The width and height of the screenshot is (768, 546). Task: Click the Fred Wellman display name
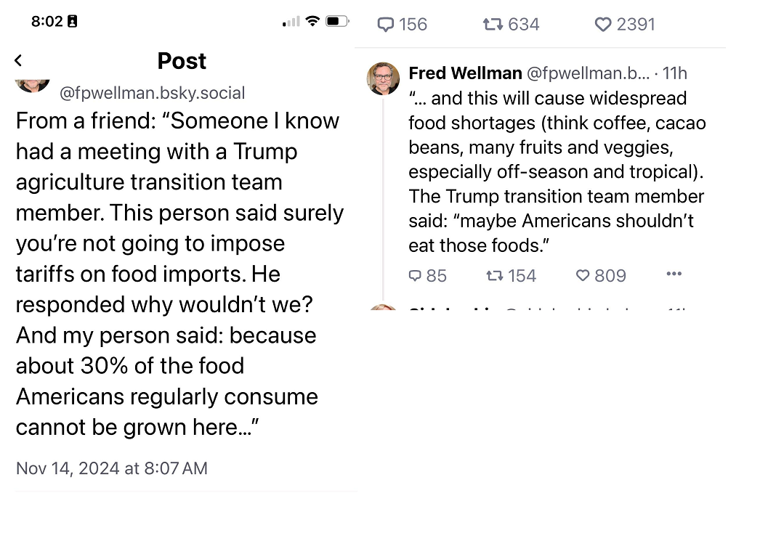click(465, 73)
